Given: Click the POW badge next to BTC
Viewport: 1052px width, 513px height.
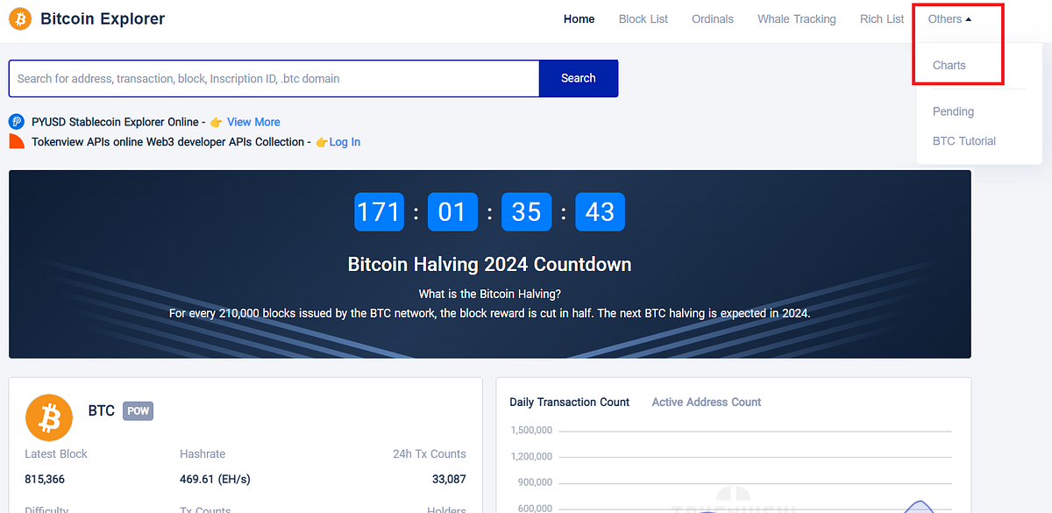Looking at the screenshot, I should tap(138, 410).
